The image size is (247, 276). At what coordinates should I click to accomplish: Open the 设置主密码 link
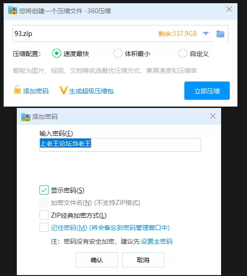[157, 241]
